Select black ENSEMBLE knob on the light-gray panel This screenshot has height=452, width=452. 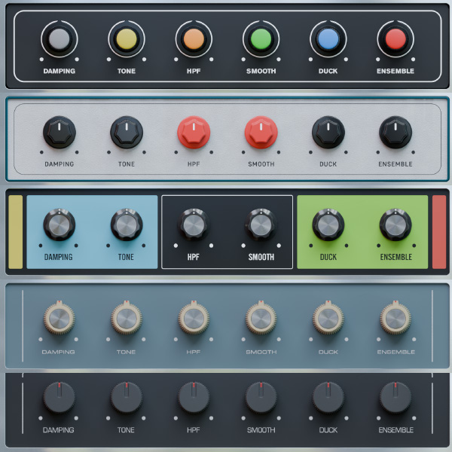(x=395, y=133)
